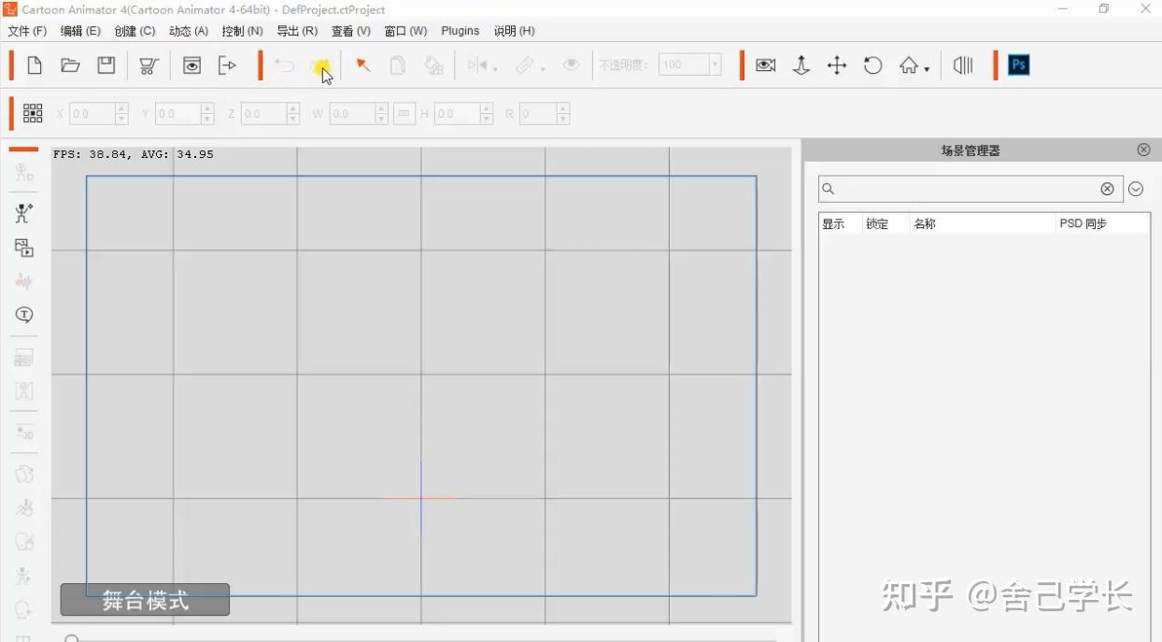
Task: Expand the Scene Manager options chevron
Action: pos(1136,189)
